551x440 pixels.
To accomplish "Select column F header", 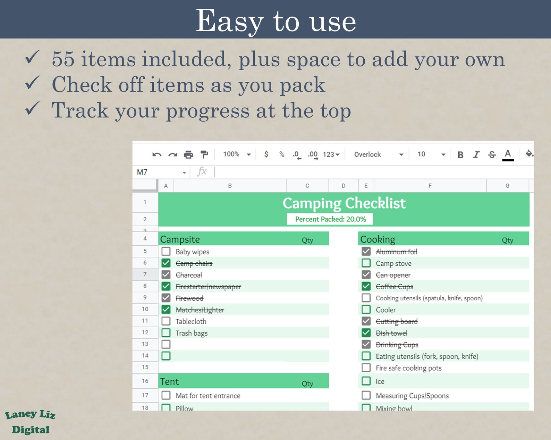I will click(x=430, y=186).
